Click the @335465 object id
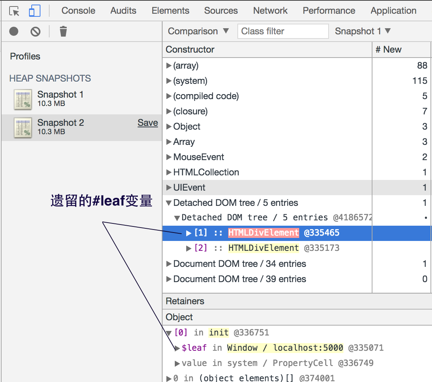432x382 pixels. pos(322,233)
